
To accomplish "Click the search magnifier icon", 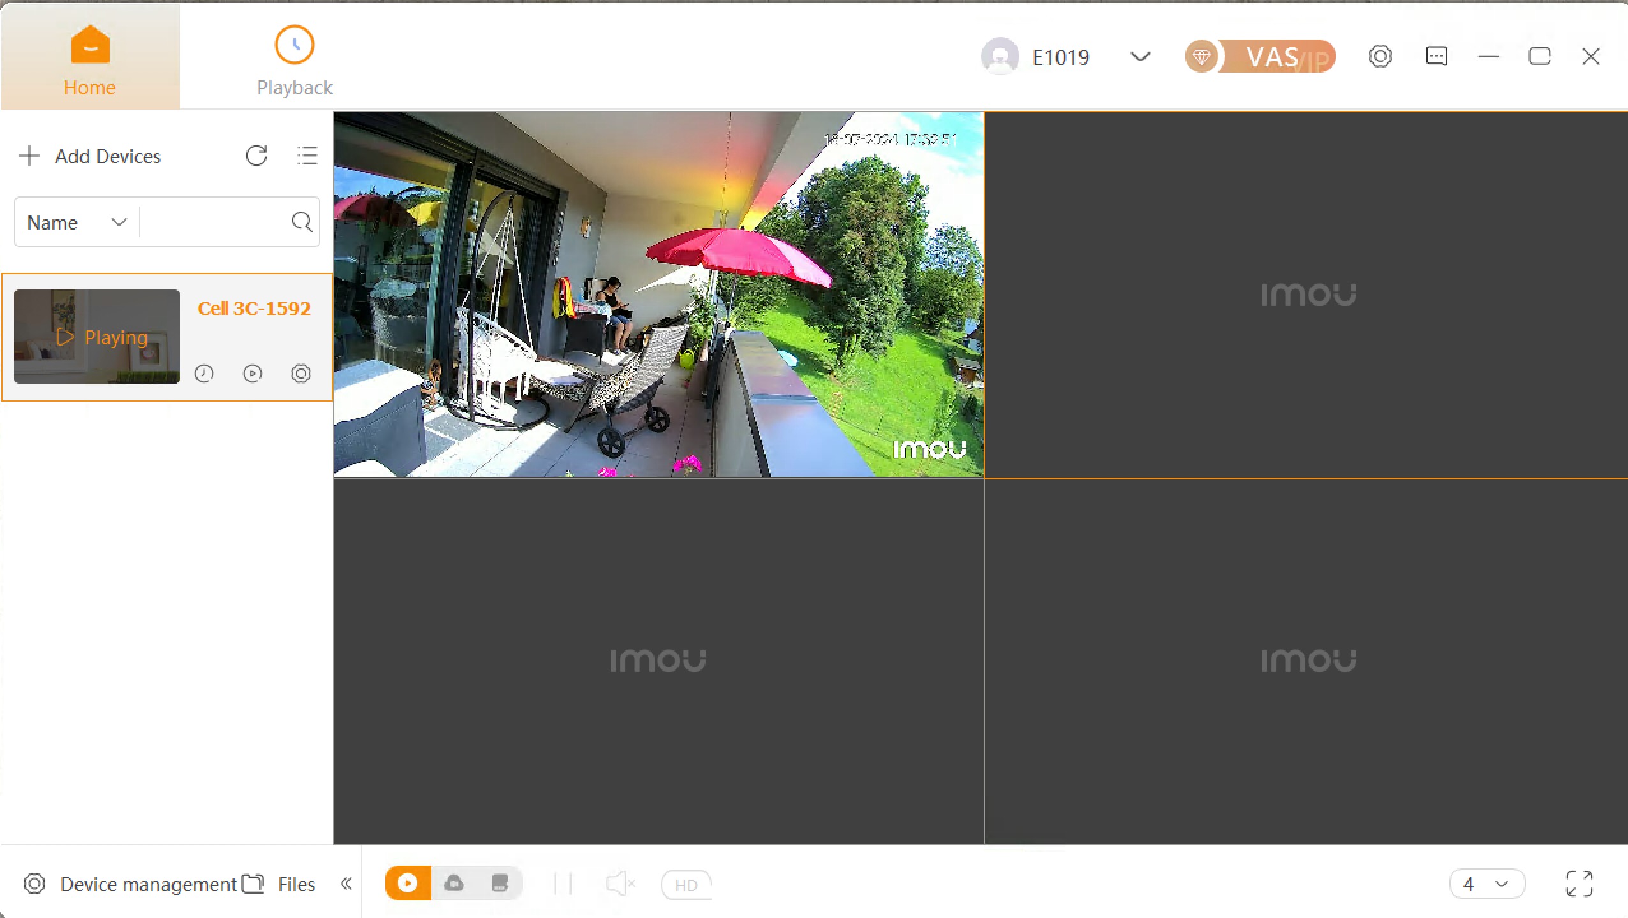I will click(x=301, y=222).
